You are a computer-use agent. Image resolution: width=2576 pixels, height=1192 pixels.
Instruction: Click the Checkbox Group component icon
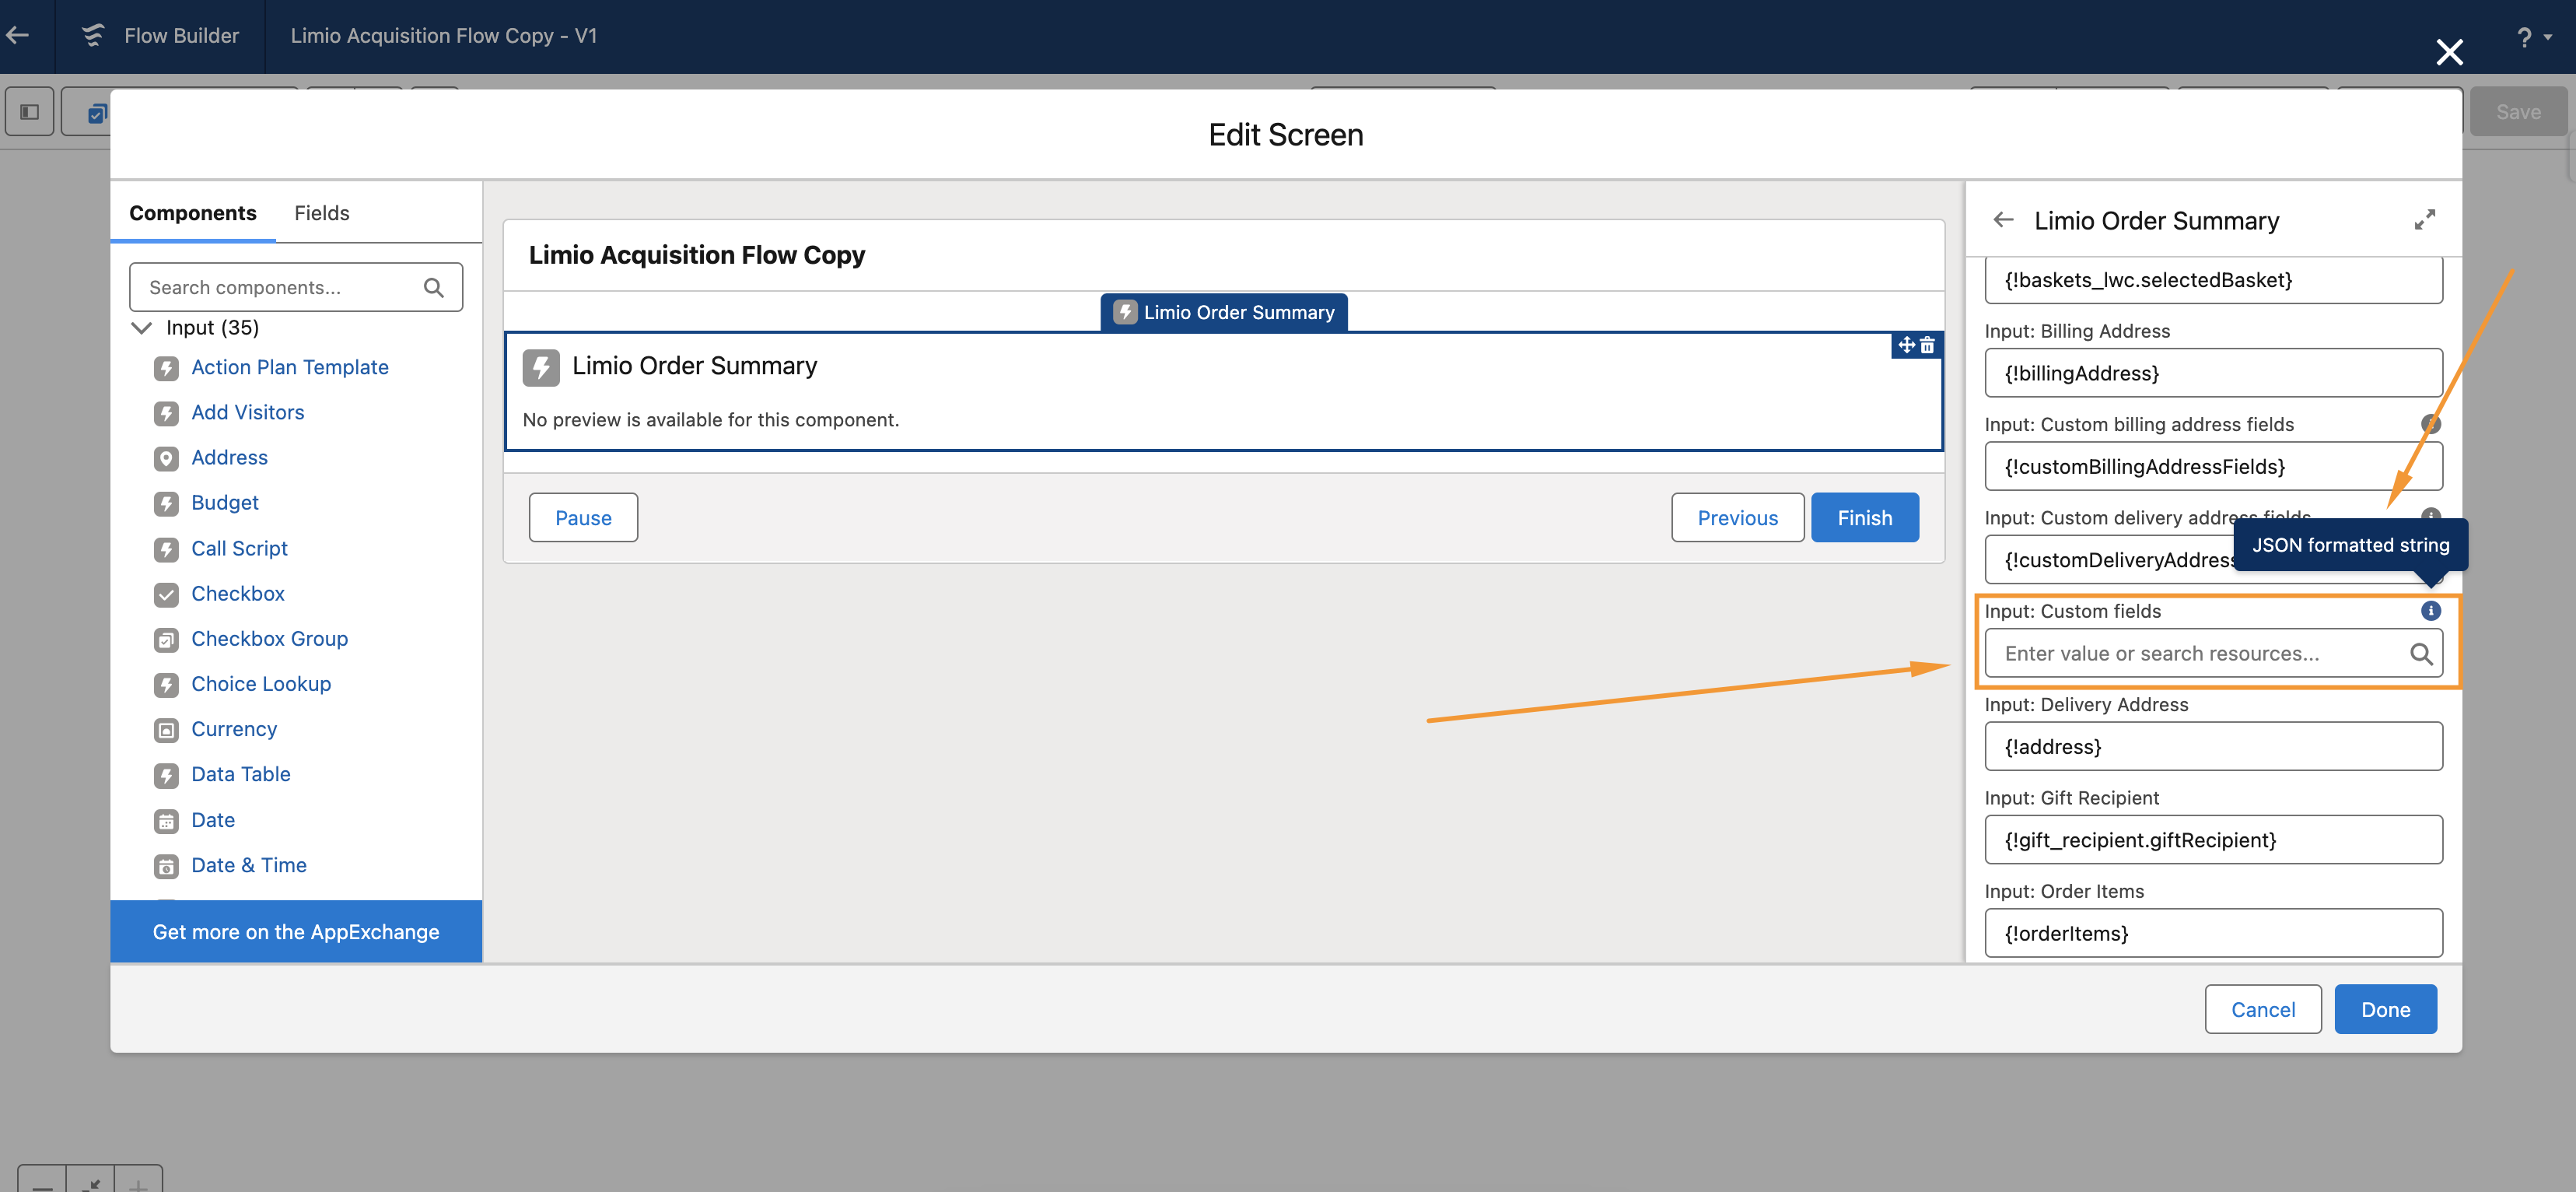166,639
